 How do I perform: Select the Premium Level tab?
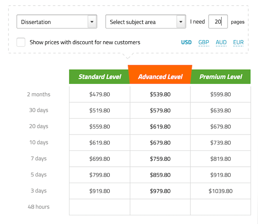point(220,77)
